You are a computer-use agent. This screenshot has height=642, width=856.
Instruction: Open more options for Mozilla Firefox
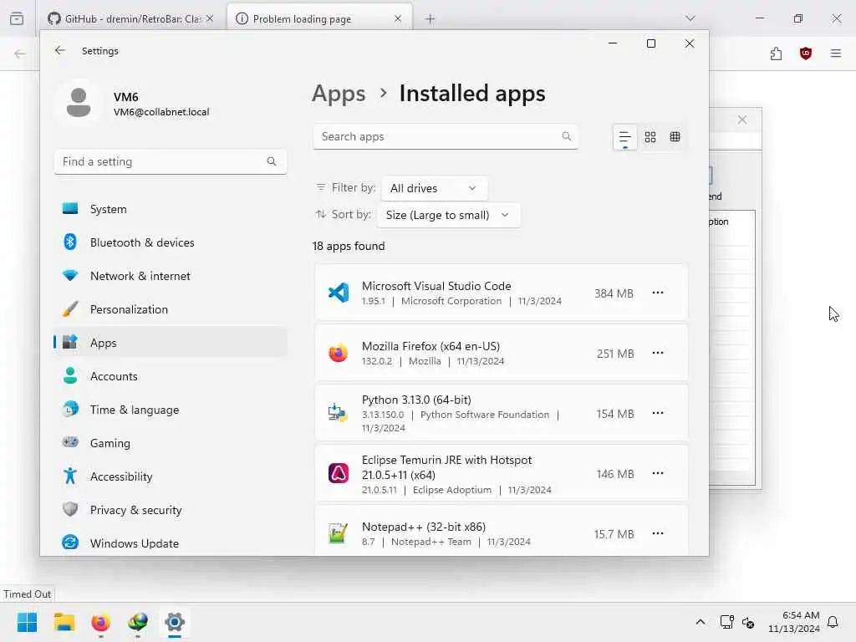pyautogui.click(x=658, y=354)
